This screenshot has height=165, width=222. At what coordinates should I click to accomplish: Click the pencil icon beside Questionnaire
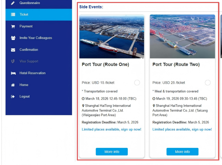13,3
